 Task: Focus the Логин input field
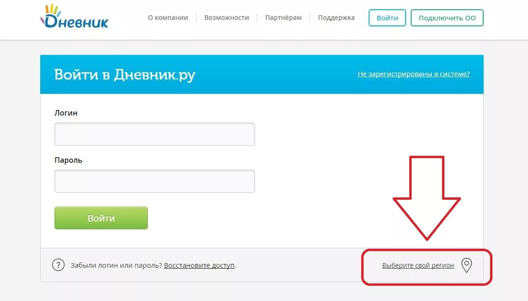pos(155,134)
